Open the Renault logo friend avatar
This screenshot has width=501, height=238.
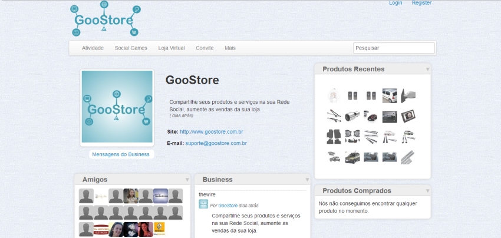click(x=160, y=229)
